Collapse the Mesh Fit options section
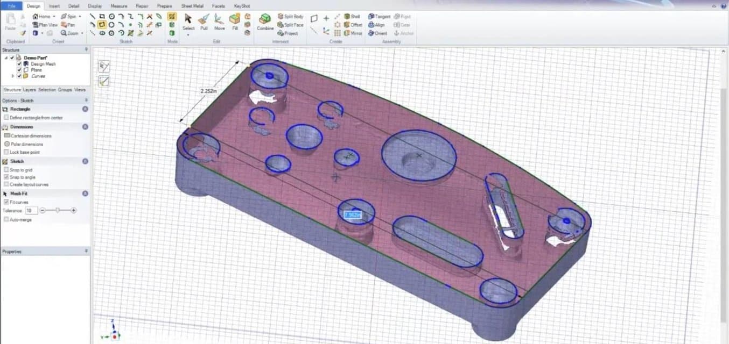 click(85, 193)
